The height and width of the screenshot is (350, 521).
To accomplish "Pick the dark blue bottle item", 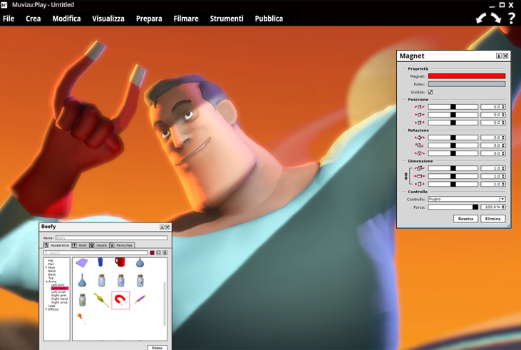I will click(x=100, y=262).
